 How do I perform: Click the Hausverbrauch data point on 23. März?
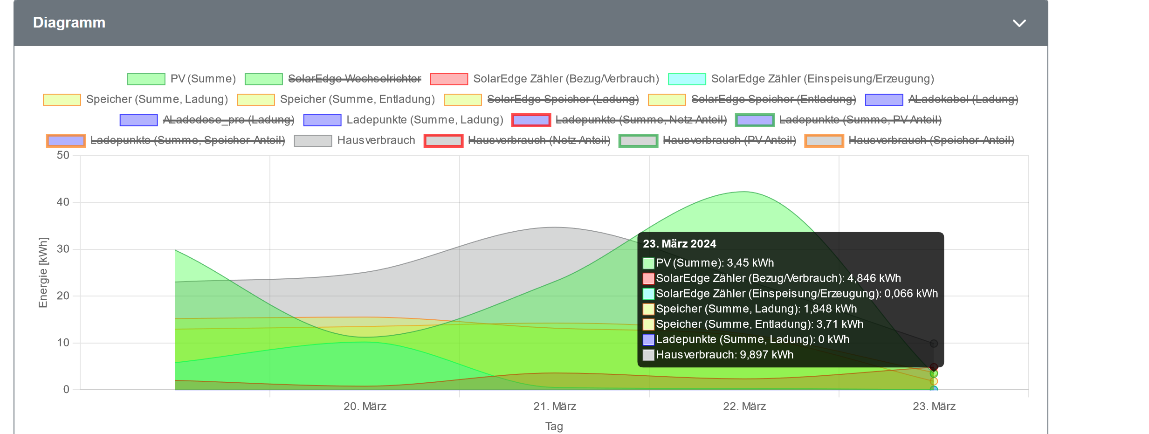coord(934,344)
